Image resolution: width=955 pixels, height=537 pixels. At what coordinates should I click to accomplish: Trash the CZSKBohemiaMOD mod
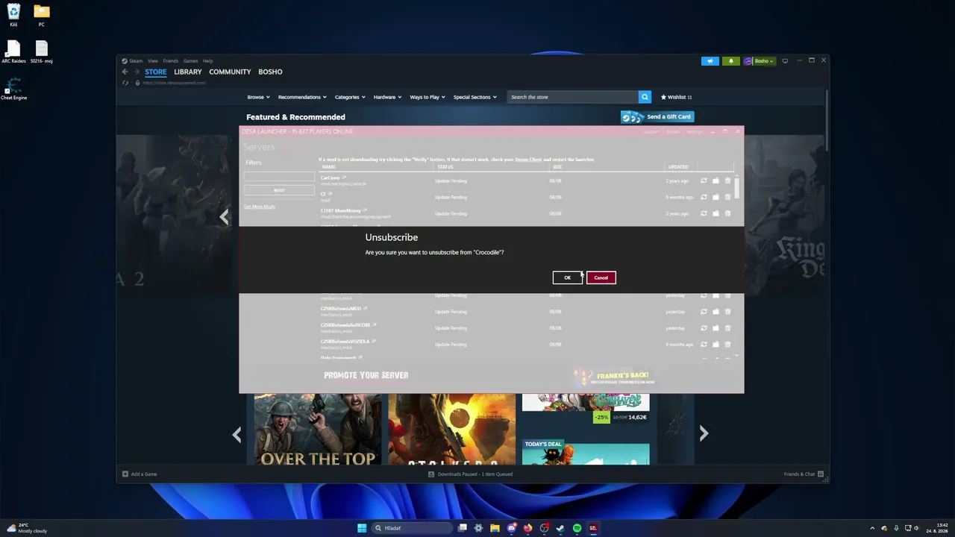[x=727, y=312]
